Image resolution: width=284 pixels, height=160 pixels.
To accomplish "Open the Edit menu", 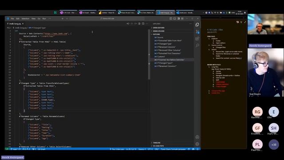I will (x=18, y=19).
